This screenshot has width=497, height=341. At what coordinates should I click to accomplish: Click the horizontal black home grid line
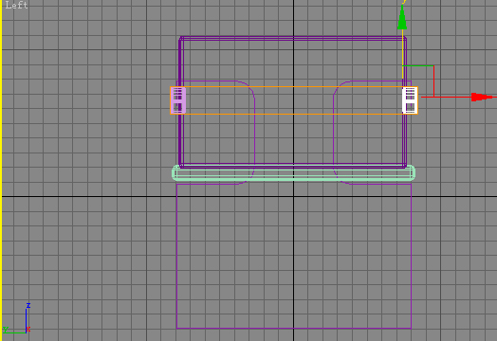(249, 197)
